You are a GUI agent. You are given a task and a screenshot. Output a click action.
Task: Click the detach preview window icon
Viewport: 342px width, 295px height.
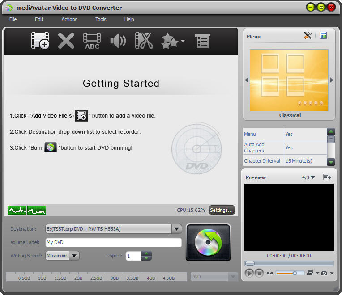pos(327,177)
